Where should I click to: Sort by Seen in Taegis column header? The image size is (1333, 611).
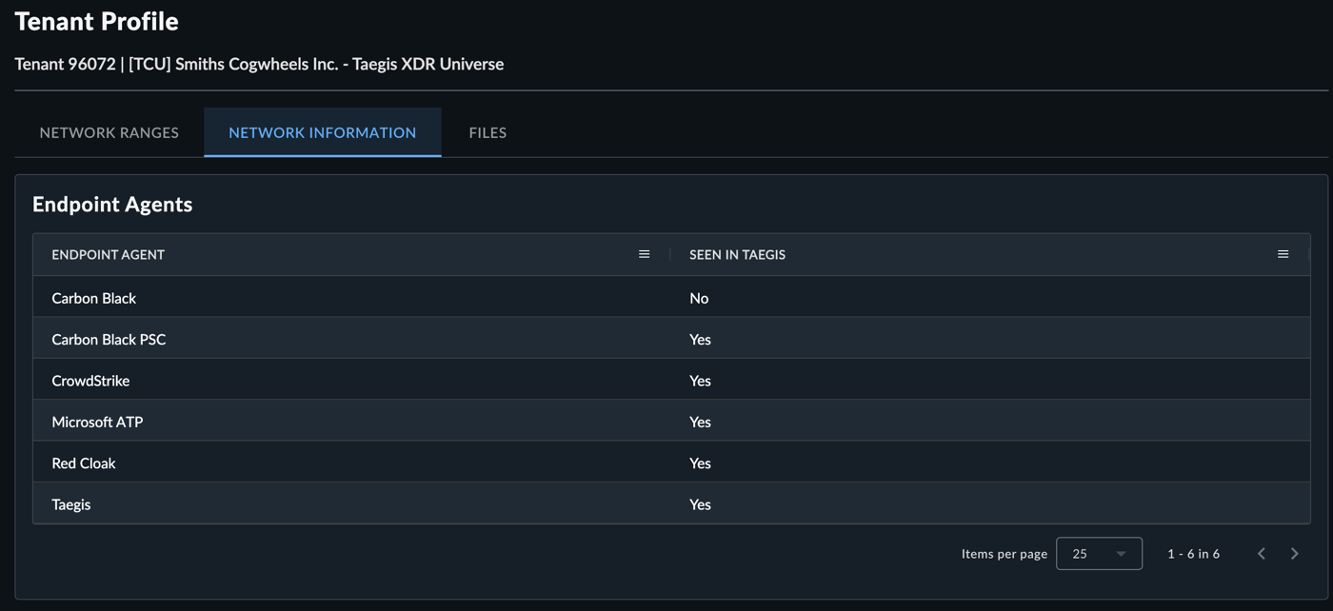point(738,254)
